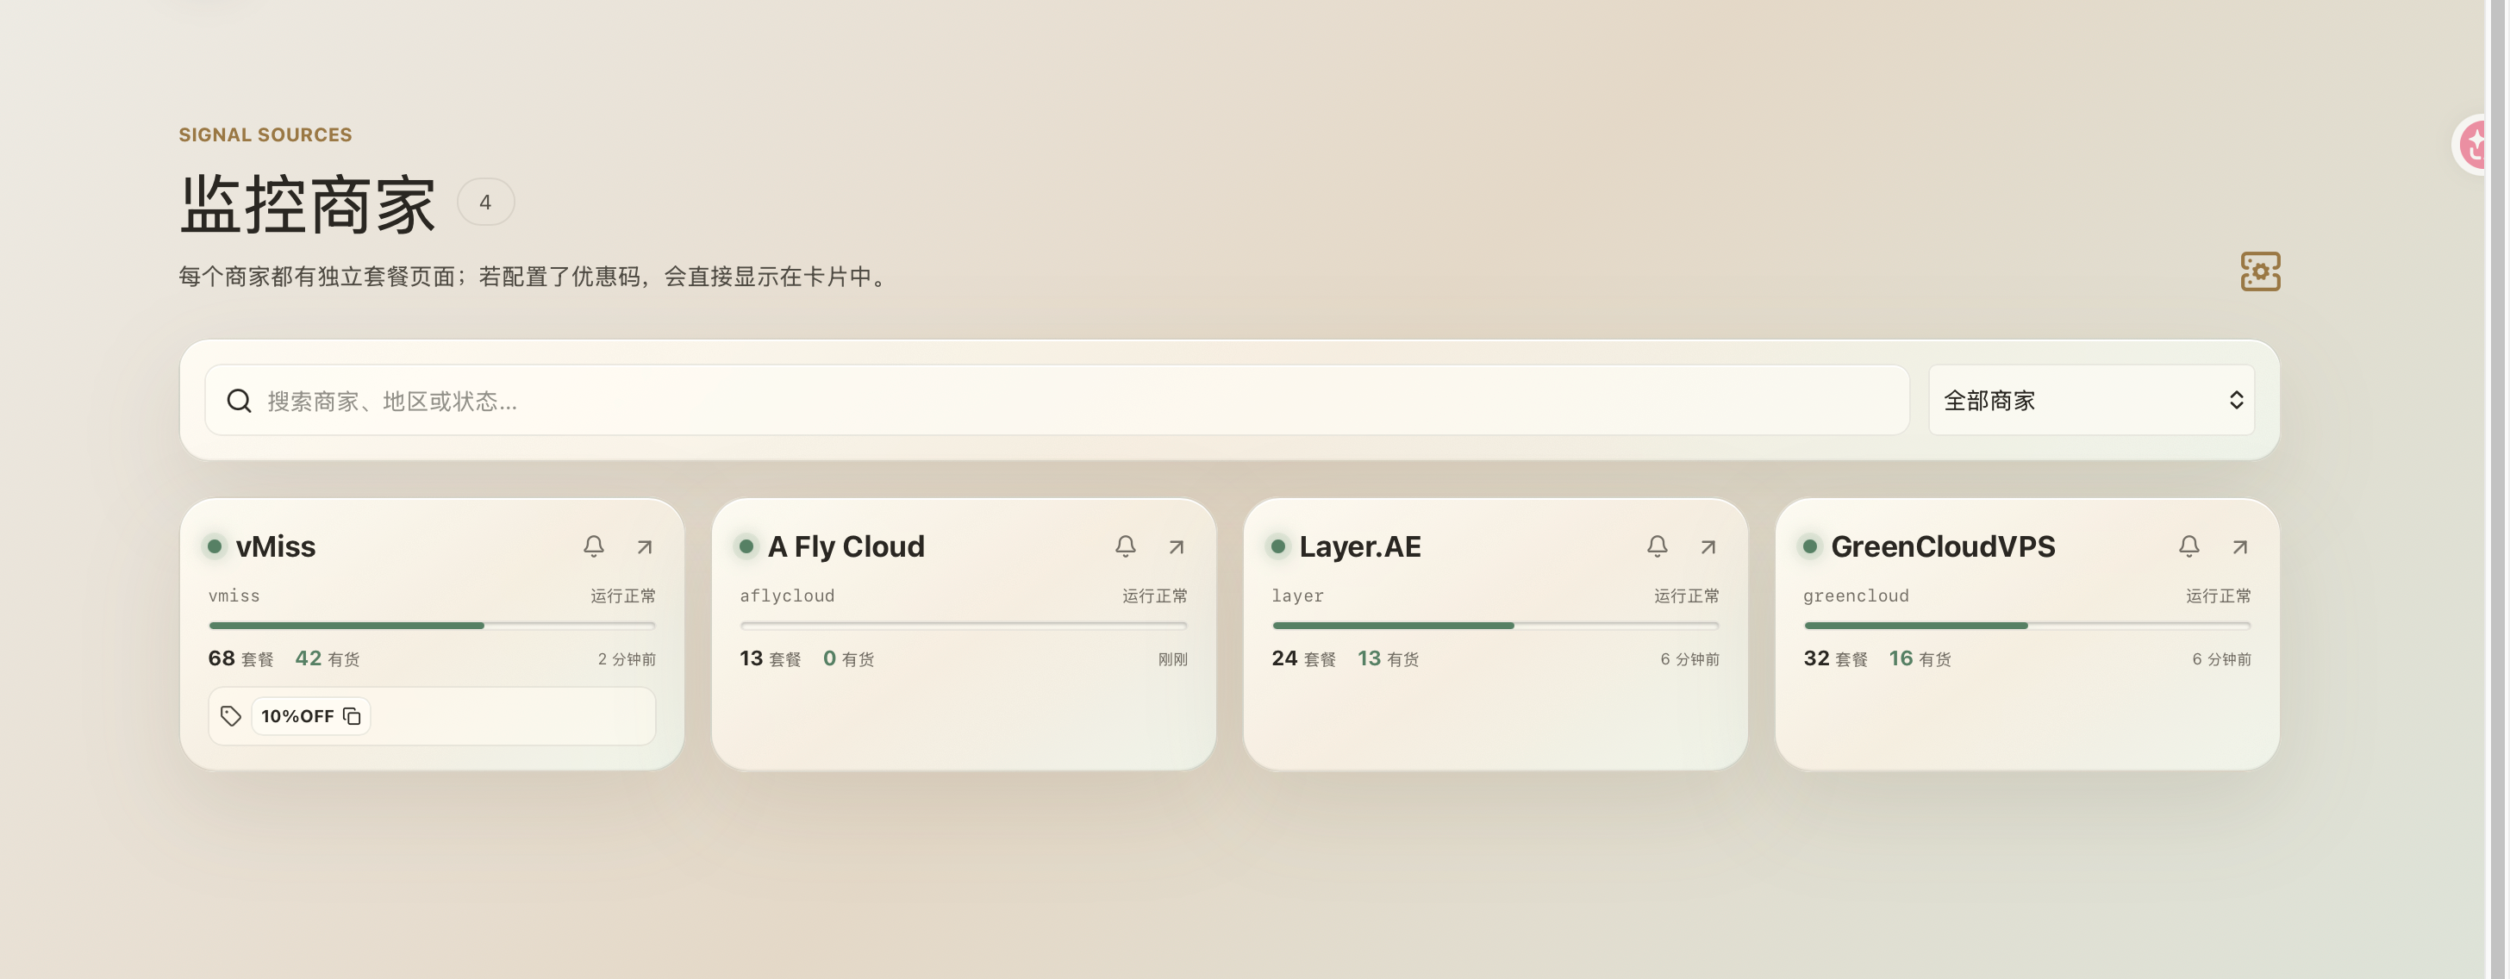Open the vMiss merchant title
The height and width of the screenshot is (979, 2510).
point(276,546)
